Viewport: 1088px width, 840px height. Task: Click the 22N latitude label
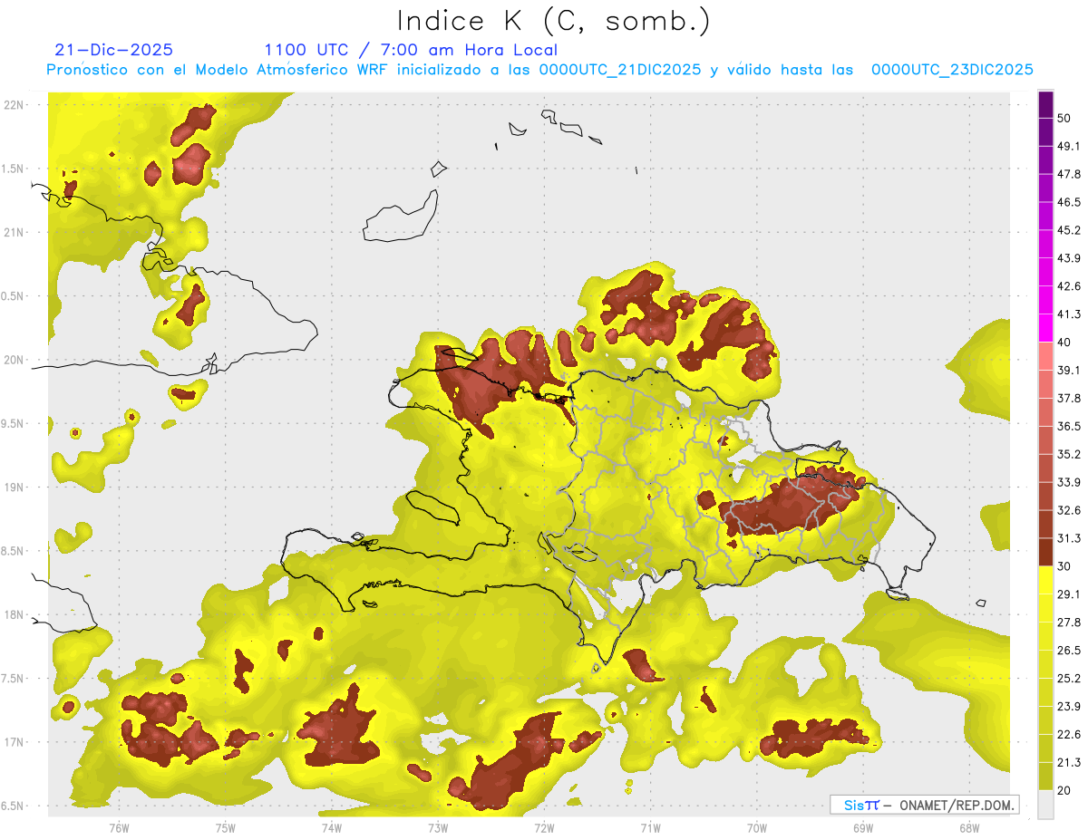tap(15, 104)
